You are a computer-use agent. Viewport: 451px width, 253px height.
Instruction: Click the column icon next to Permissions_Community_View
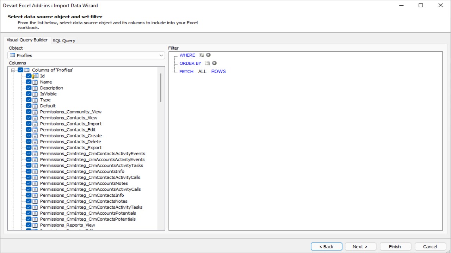35,112
